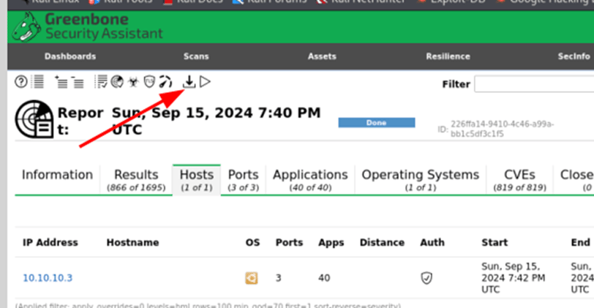Screen dimensions: 594x308
Task: Sort by the OS column header
Action: pyautogui.click(x=252, y=242)
